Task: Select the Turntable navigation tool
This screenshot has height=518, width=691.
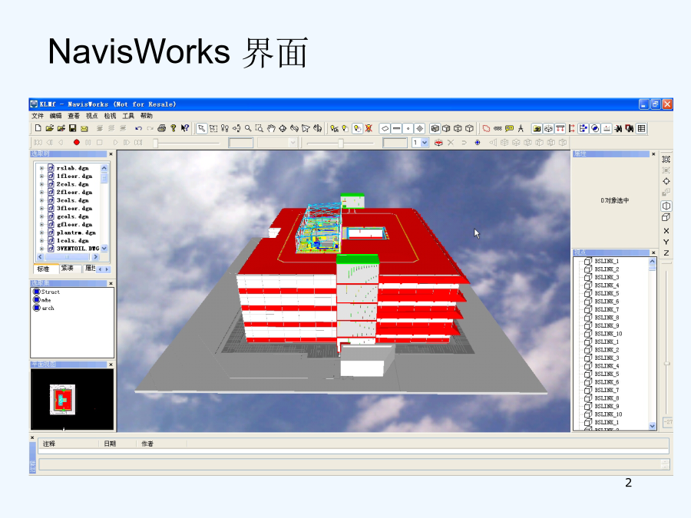Action: [x=318, y=128]
